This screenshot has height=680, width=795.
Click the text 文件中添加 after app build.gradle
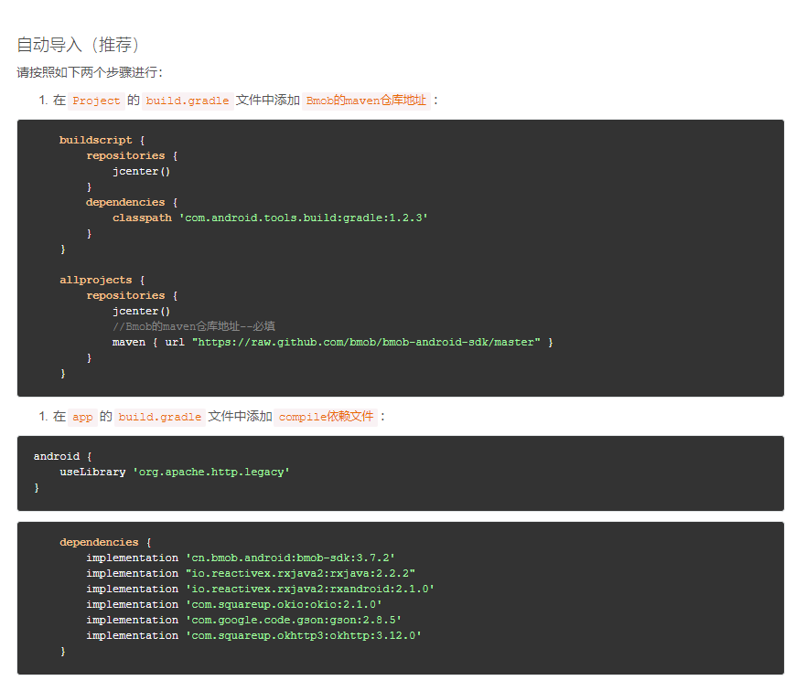[240, 417]
